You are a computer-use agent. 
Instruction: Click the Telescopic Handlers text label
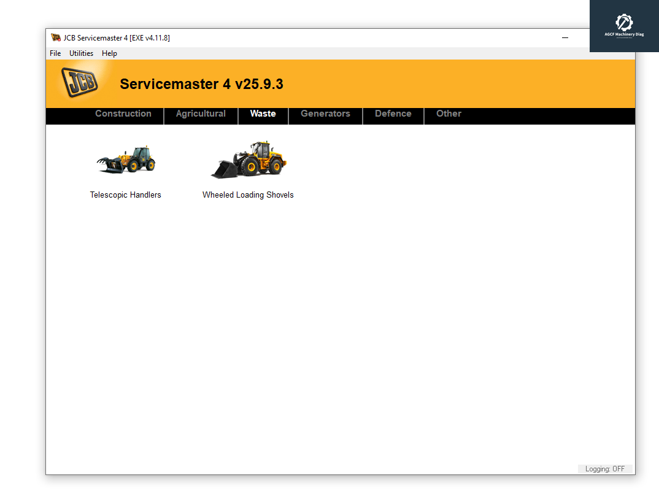[125, 195]
